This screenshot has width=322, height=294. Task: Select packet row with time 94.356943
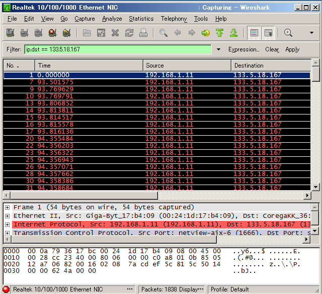pos(157,160)
